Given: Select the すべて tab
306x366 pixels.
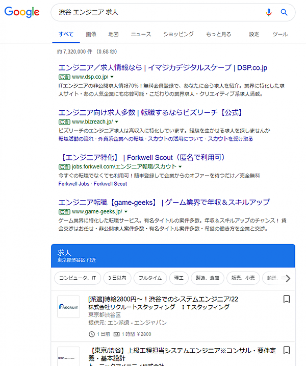Looking at the screenshot, I should 66,34.
